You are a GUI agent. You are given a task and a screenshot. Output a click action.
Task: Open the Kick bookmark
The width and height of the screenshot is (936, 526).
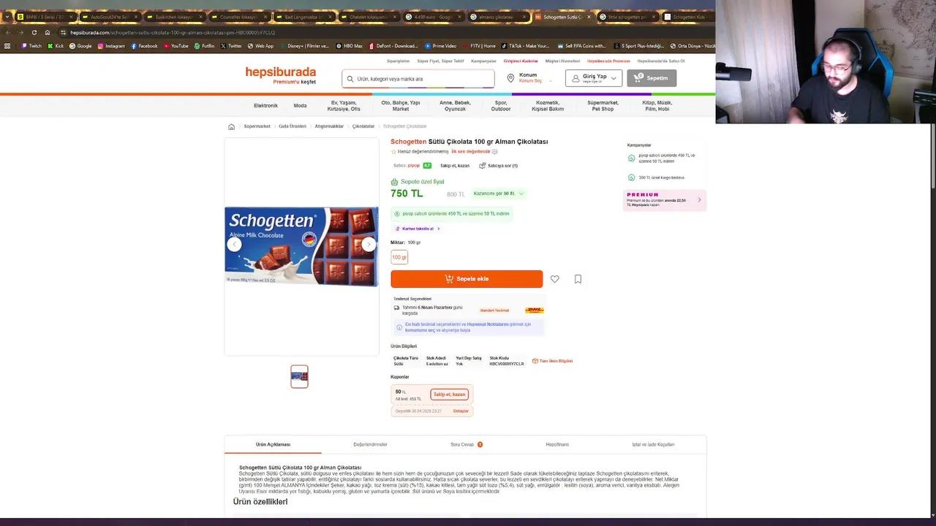coord(56,46)
